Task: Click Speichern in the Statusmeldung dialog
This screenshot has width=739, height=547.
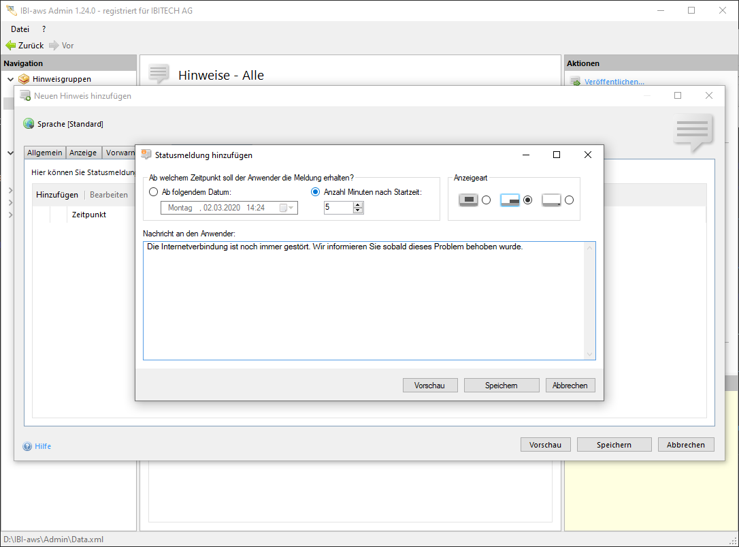Action: click(x=501, y=386)
